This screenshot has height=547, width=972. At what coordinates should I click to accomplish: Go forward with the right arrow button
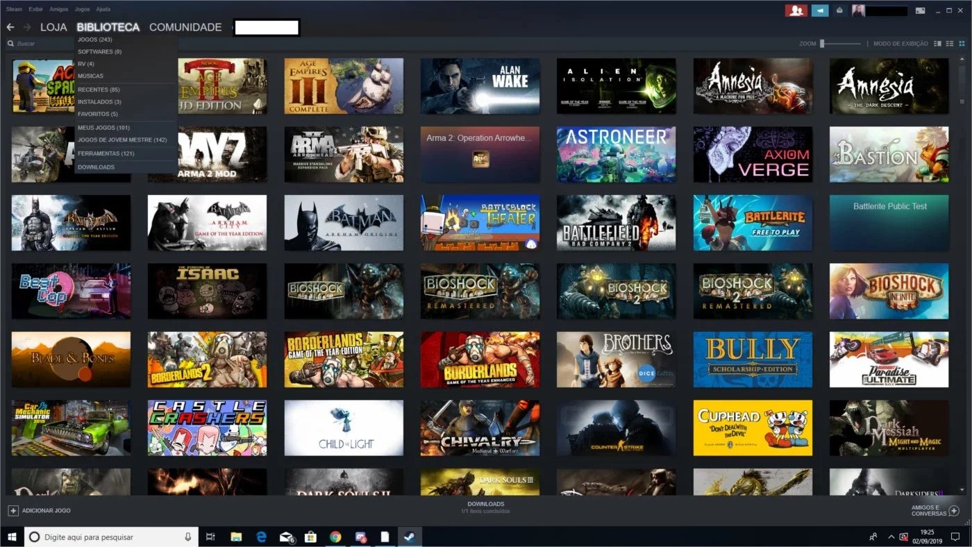point(27,27)
